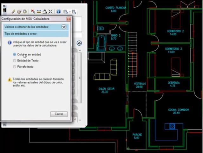
Task: Click the yellow warning triangle icon
Action: click(10, 80)
